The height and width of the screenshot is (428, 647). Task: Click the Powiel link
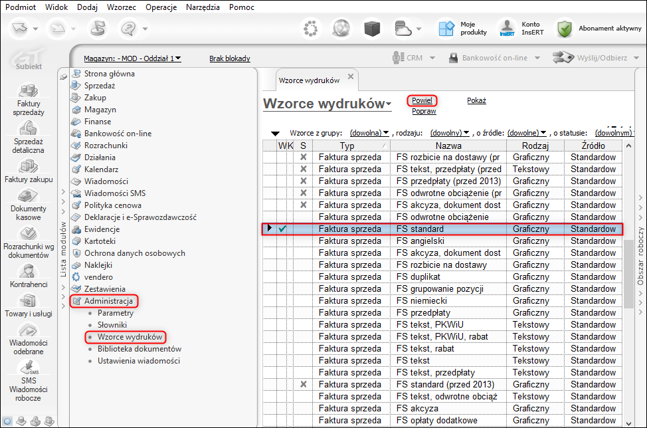tap(422, 100)
